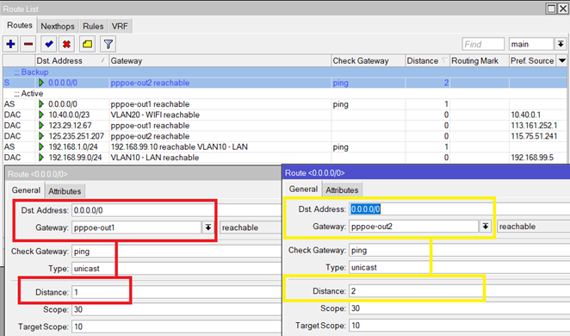Select the 192.168.99.0/24 route row
Screen dimensions: 570x336
(285, 158)
